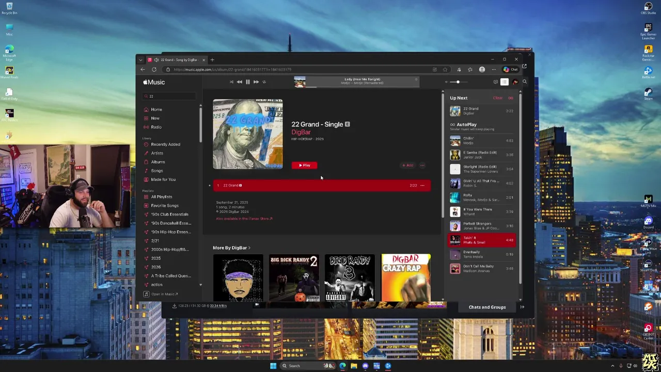
Task: Toggle shuffle in Apple Music player
Action: pyautogui.click(x=231, y=82)
